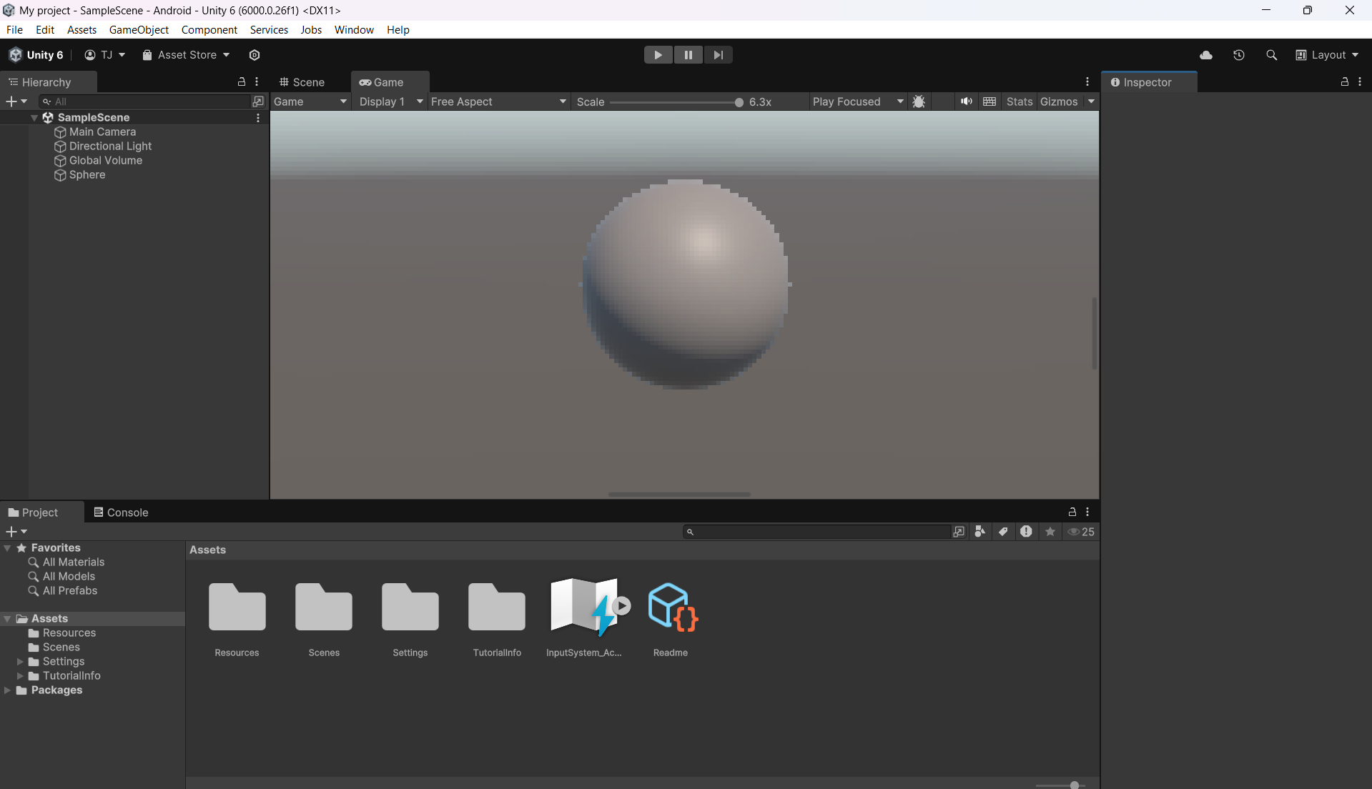
Task: Click All Prefabs under Favorites
Action: [x=70, y=590]
